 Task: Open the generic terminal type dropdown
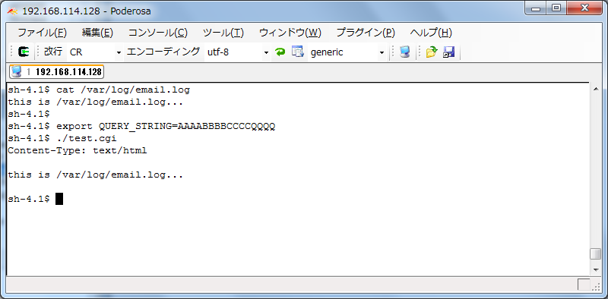click(x=382, y=52)
